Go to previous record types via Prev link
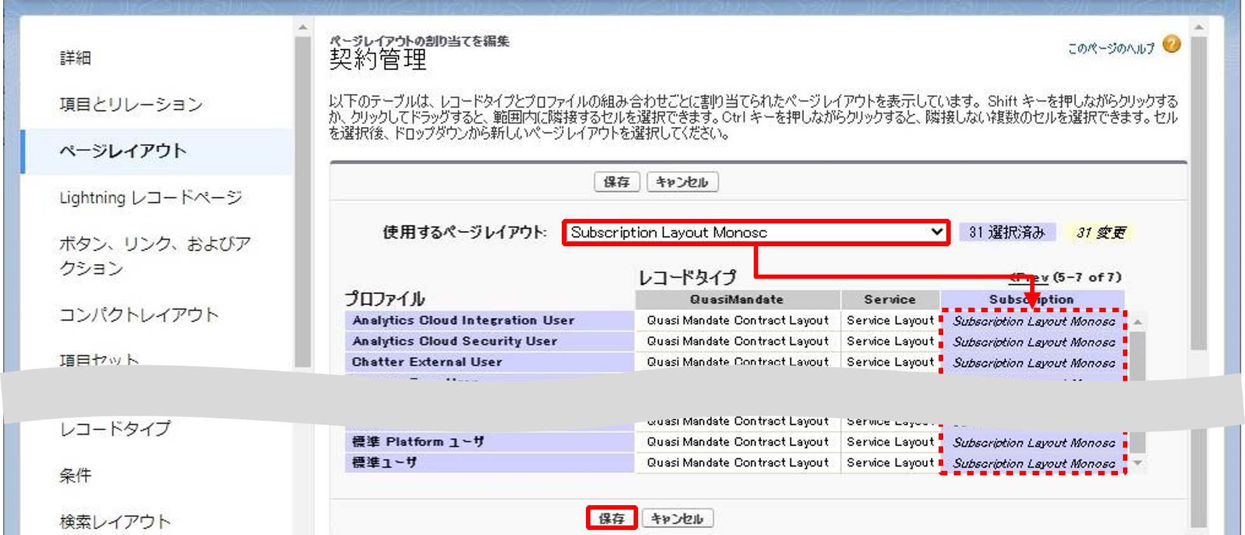This screenshot has height=535, width=1245. (x=1029, y=277)
